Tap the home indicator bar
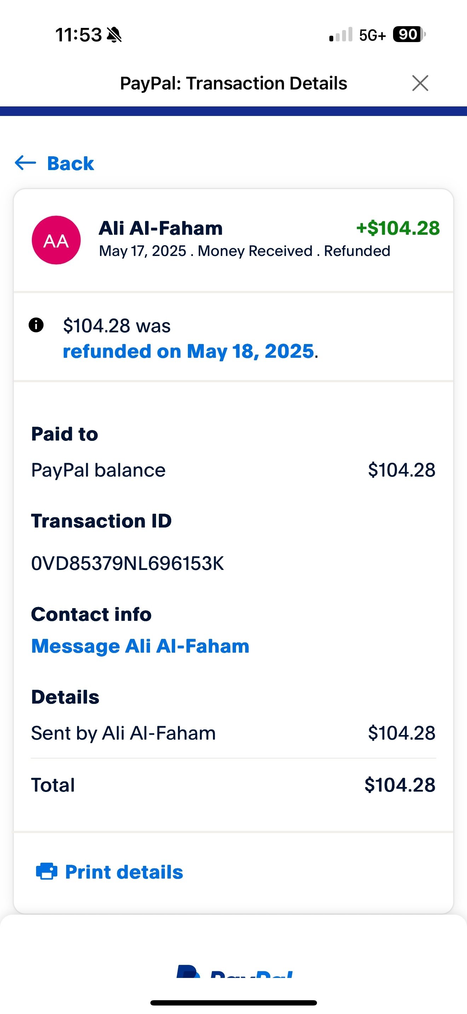This screenshot has height=1014, width=467. click(233, 1003)
